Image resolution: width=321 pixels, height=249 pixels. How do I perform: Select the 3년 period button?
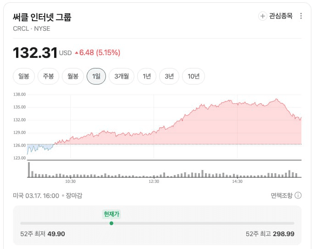click(169, 76)
